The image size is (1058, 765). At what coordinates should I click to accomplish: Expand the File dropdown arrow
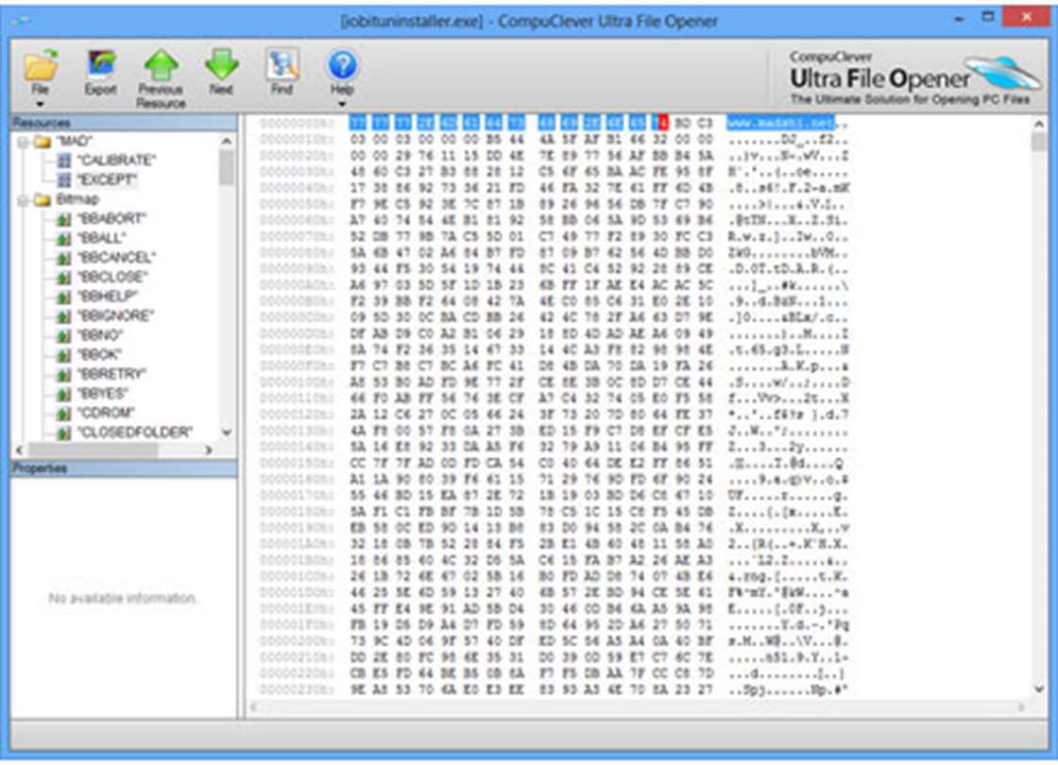pos(40,104)
